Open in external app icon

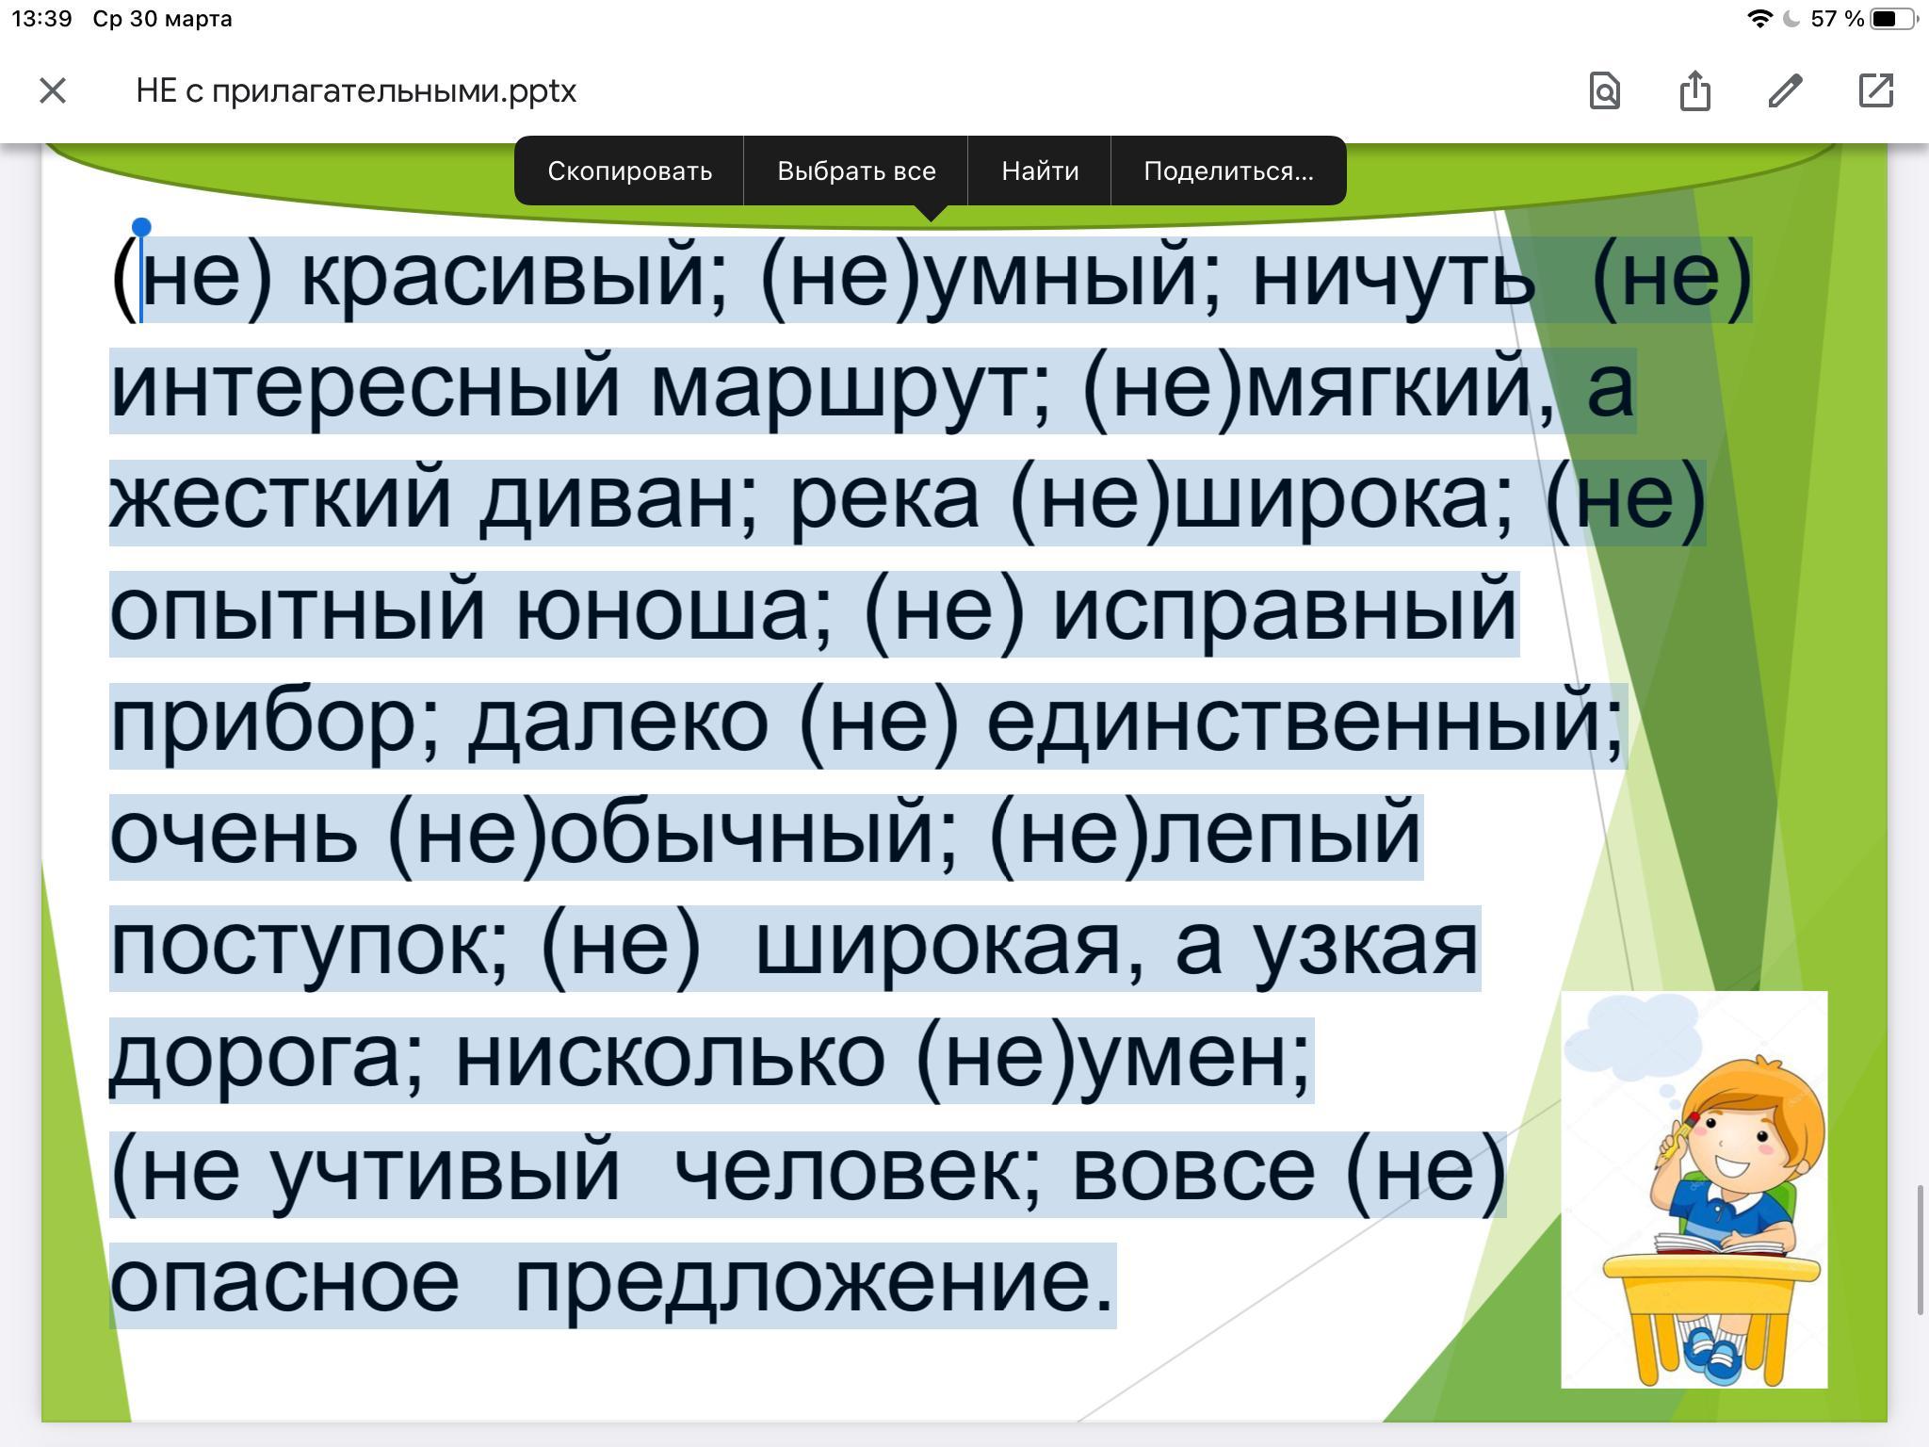(x=1875, y=91)
